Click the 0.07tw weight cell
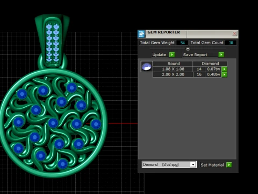Image resolution: width=258 pixels, height=194 pixels. (x=213, y=69)
